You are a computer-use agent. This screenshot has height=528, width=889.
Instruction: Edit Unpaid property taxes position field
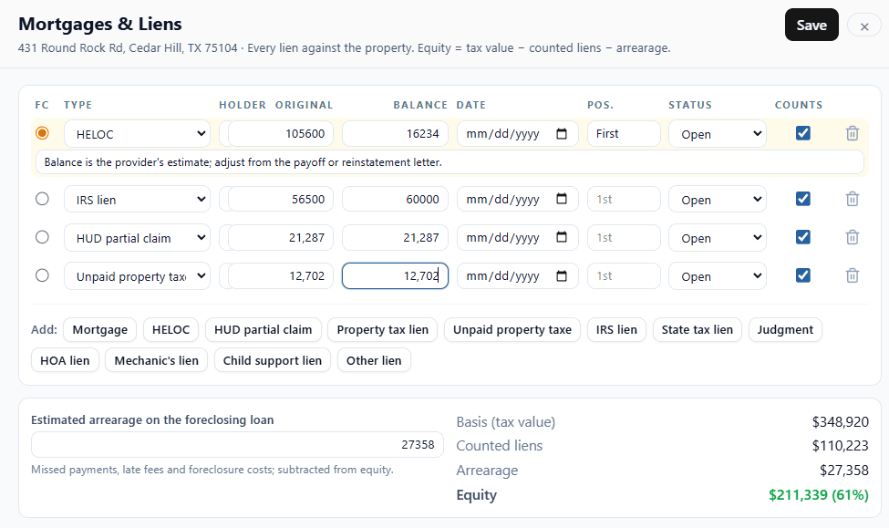pos(624,276)
